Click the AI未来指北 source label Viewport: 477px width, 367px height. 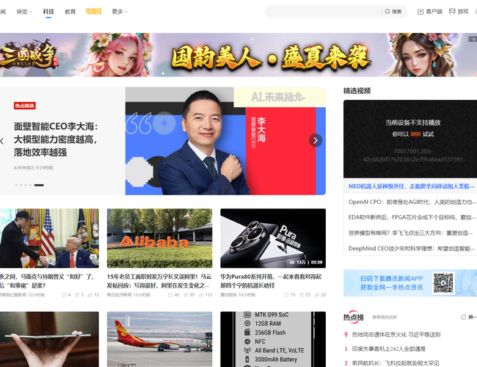[24, 167]
